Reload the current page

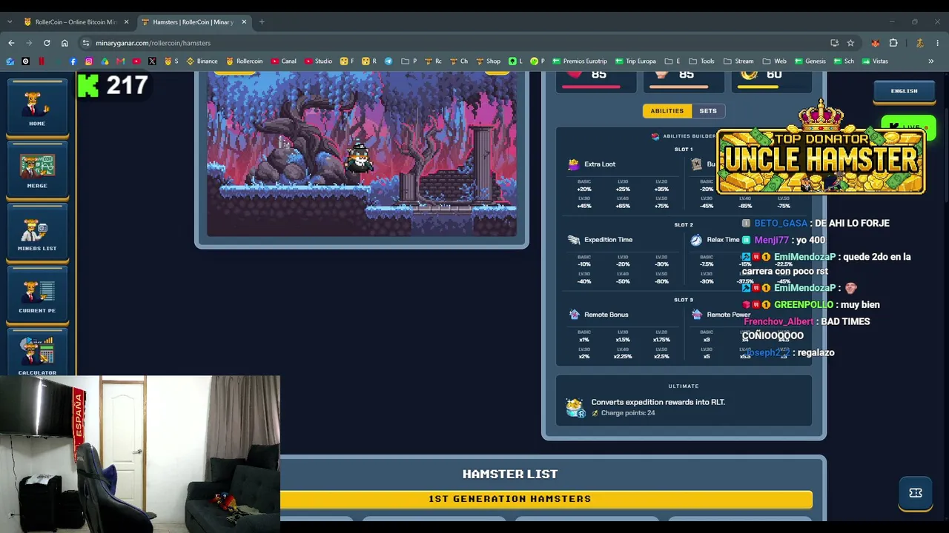(47, 43)
